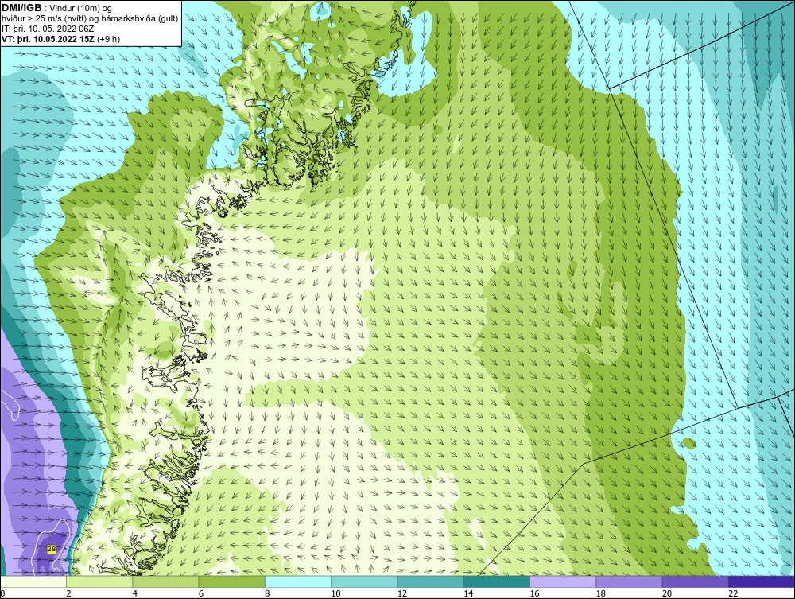Click the scale label 4
The height and width of the screenshot is (599, 795).
click(135, 594)
